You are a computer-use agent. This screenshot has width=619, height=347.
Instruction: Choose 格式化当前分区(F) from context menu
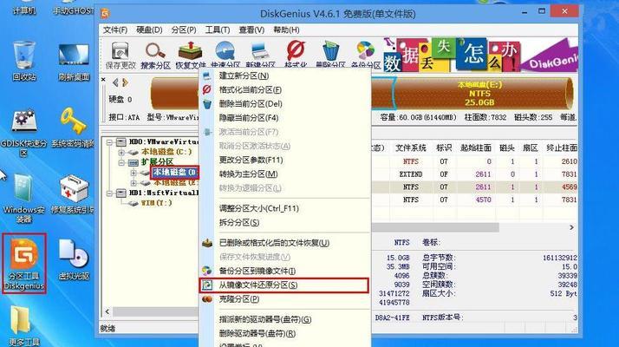(284, 89)
